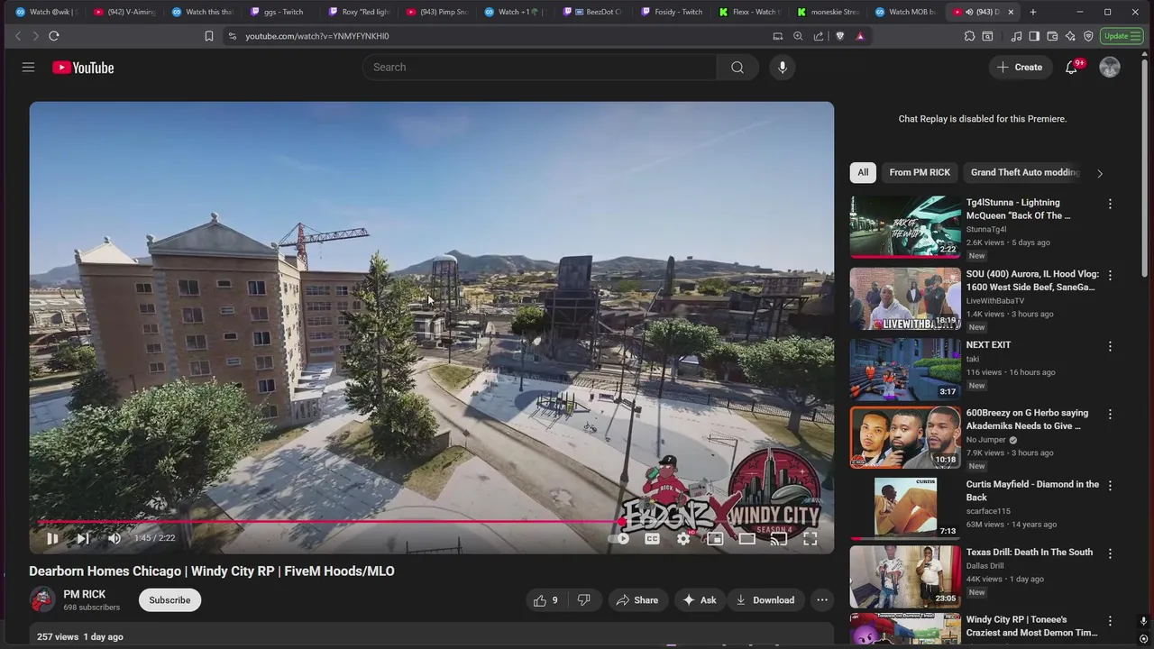Open Brave Shields lion icon
1154x649 pixels.
tap(840, 36)
